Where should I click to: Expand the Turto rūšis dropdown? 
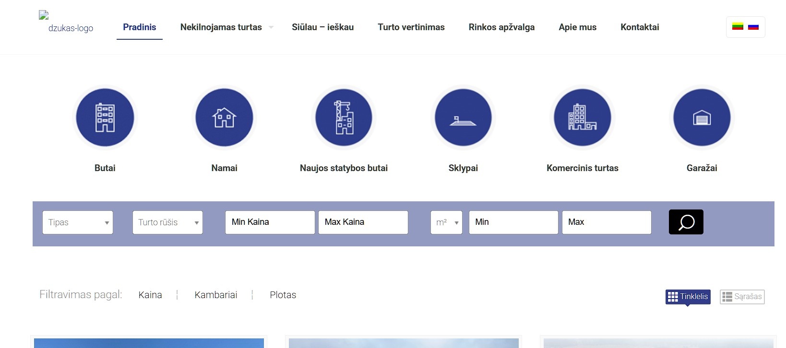pyautogui.click(x=167, y=222)
